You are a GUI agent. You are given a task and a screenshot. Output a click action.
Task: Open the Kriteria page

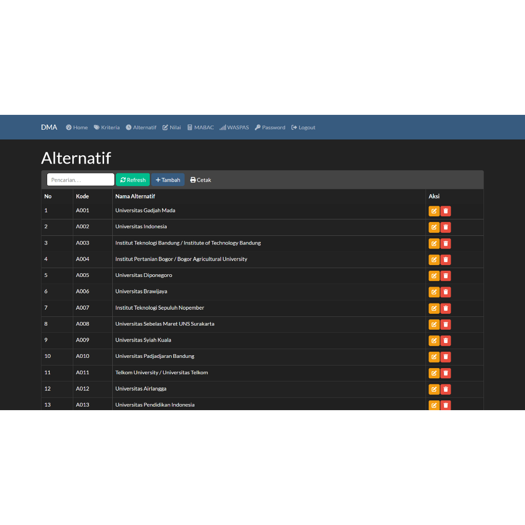(107, 127)
